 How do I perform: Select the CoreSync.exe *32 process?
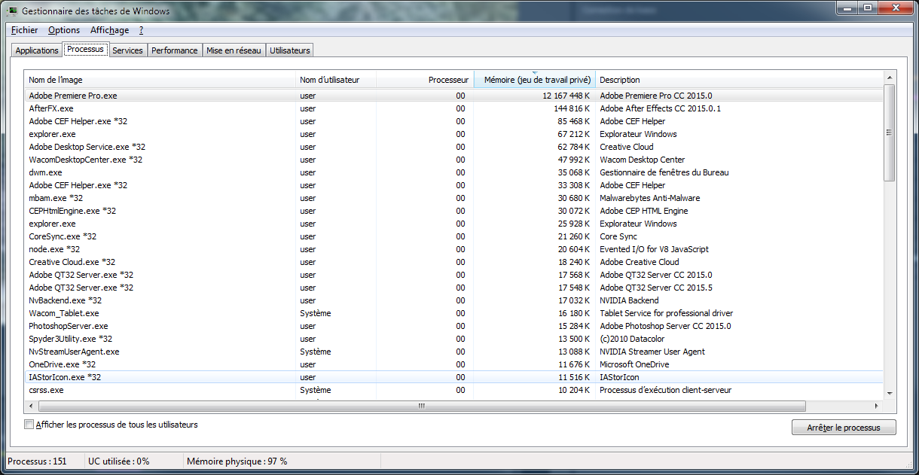453,236
